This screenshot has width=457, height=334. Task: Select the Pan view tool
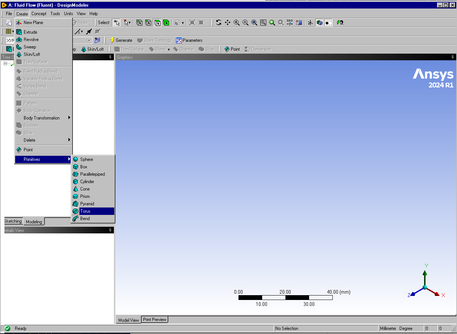tap(228, 23)
